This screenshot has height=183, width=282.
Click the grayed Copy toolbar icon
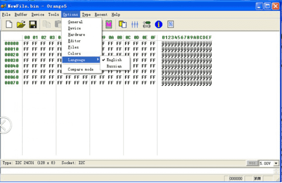47,24
